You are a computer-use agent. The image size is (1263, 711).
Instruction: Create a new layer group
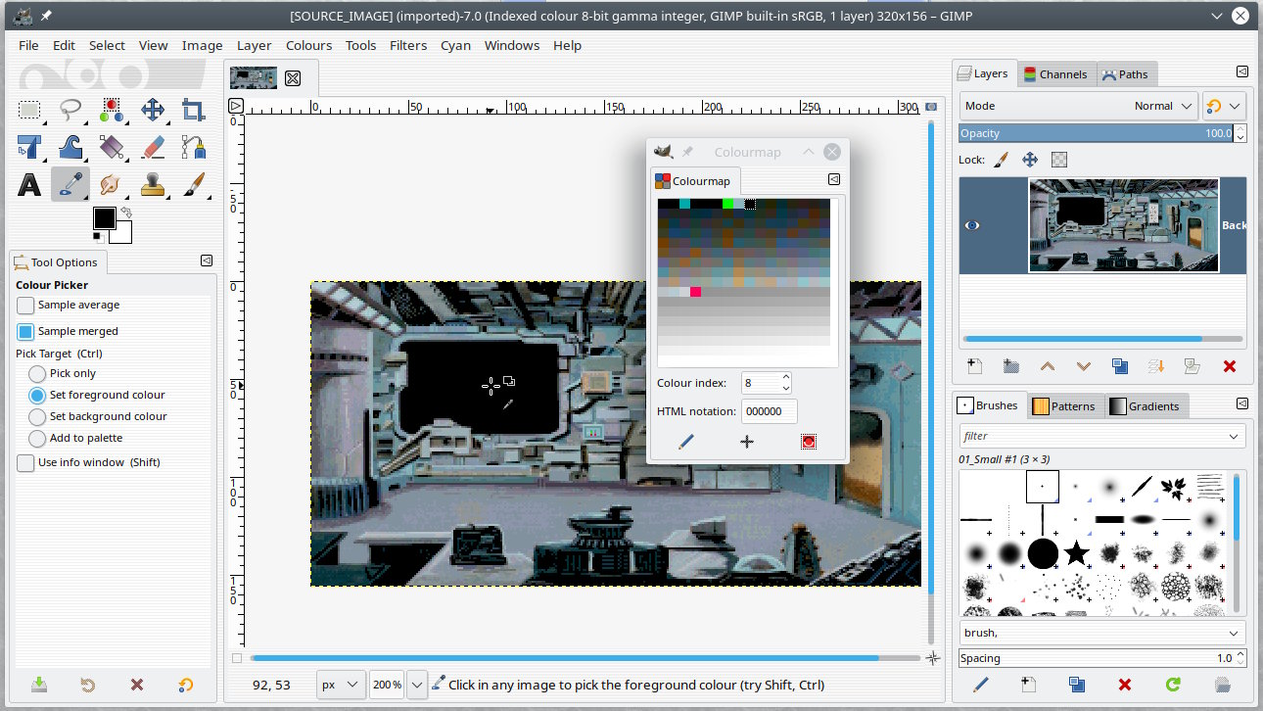click(x=1010, y=366)
